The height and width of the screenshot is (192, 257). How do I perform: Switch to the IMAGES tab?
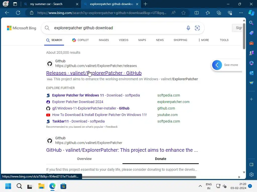point(104,40)
